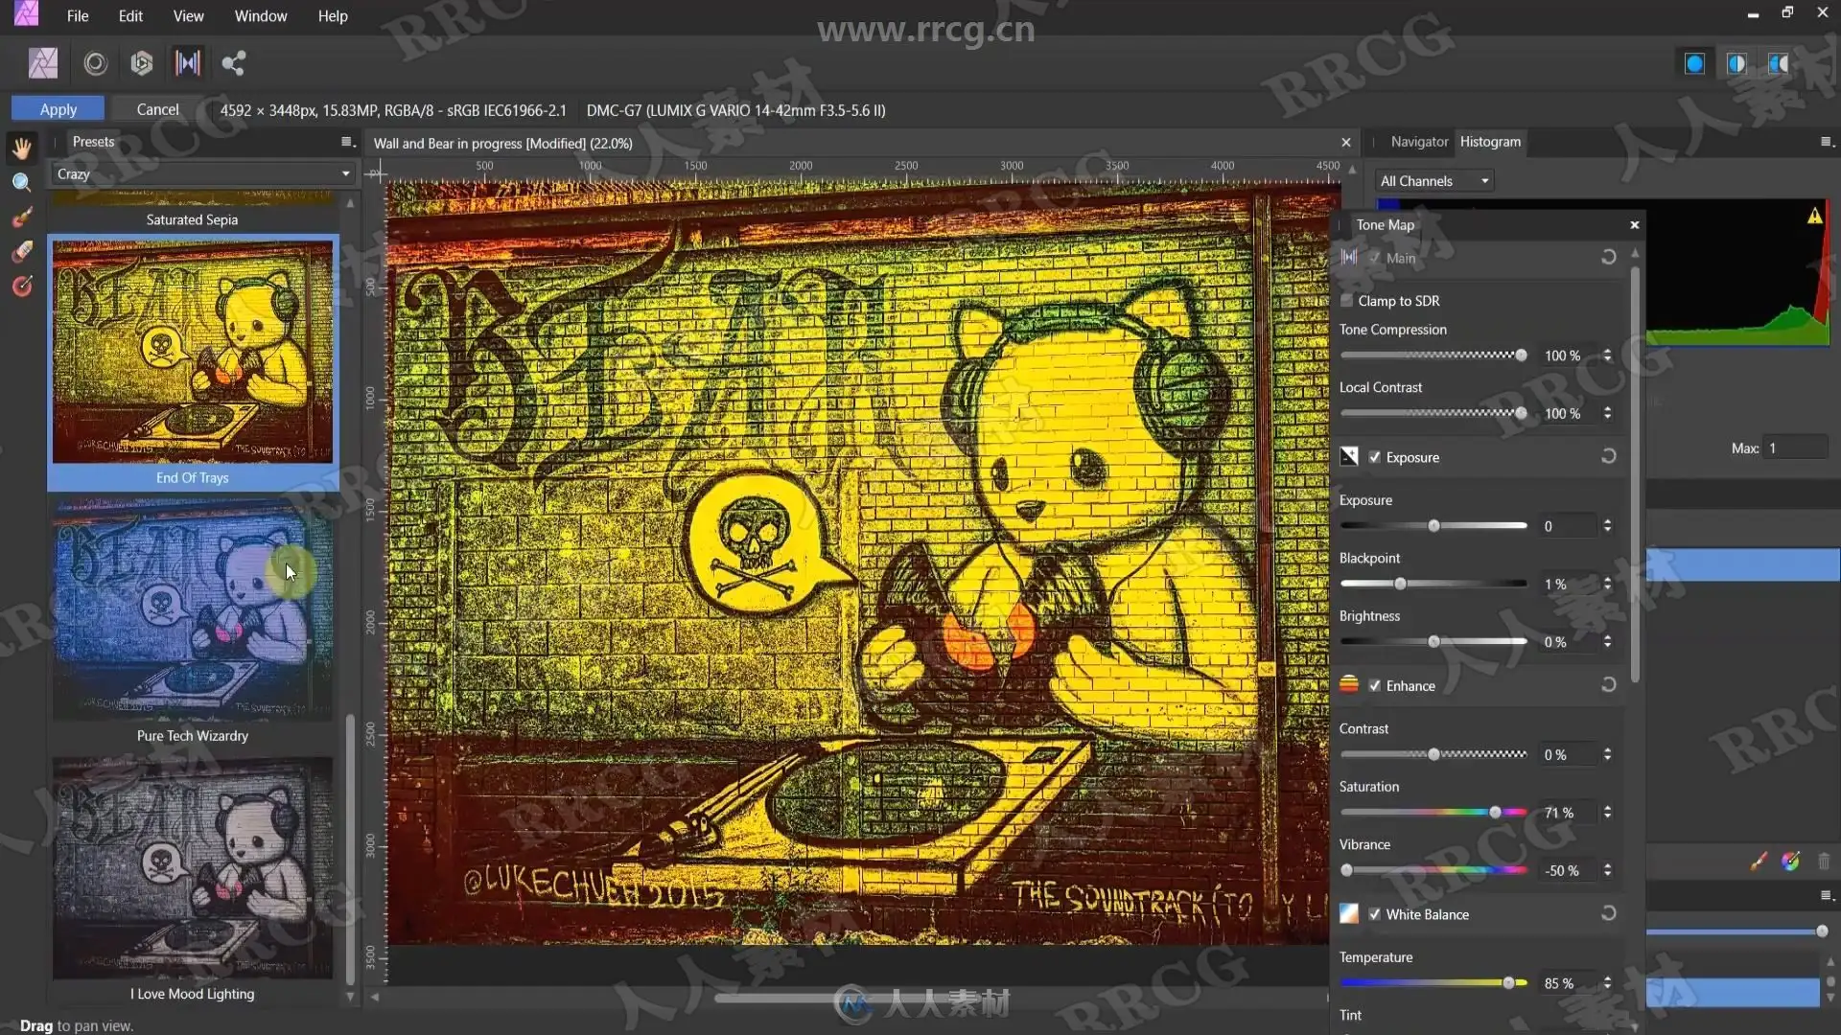Open the Window menu
Viewport: 1841px width, 1035px height.
tap(261, 15)
